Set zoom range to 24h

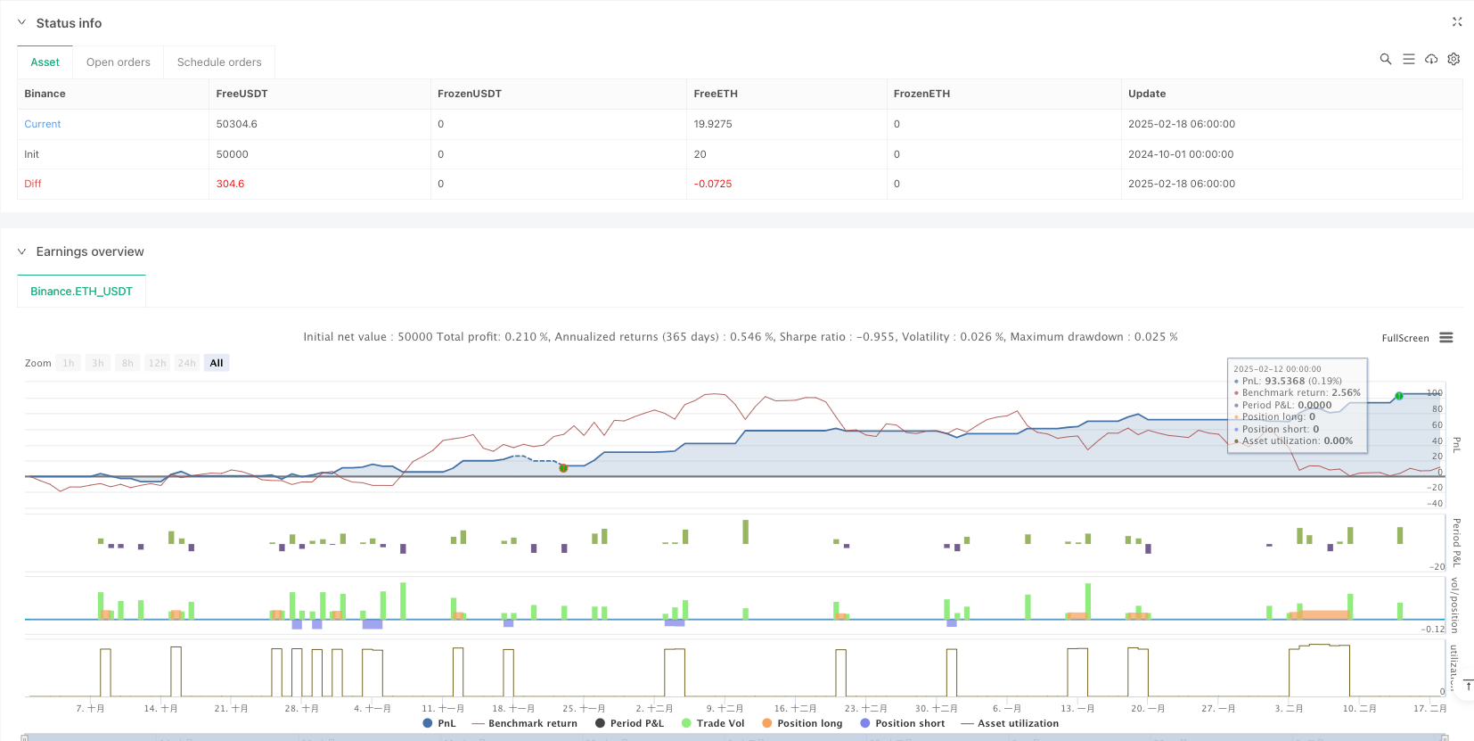tap(186, 363)
